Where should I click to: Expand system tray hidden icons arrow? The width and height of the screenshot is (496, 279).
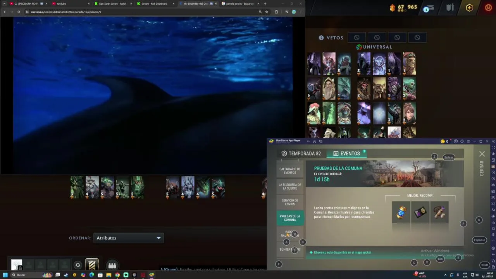click(x=445, y=275)
